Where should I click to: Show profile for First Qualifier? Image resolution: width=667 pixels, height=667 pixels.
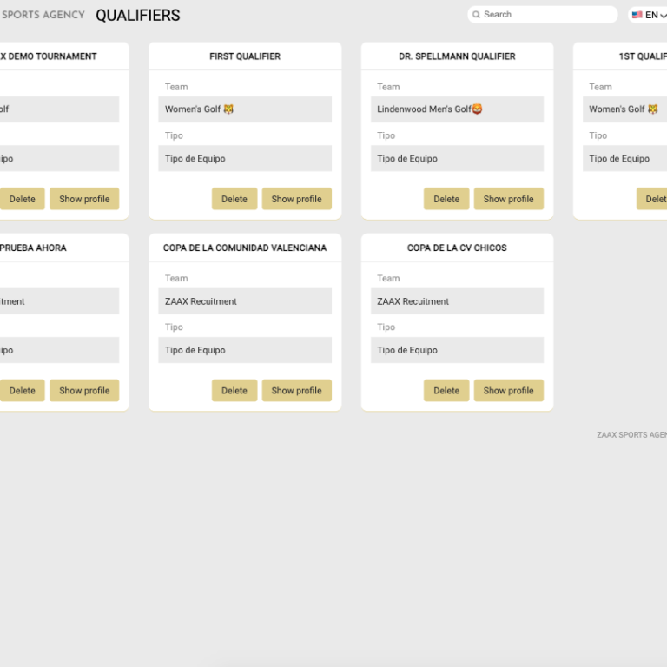tap(296, 199)
